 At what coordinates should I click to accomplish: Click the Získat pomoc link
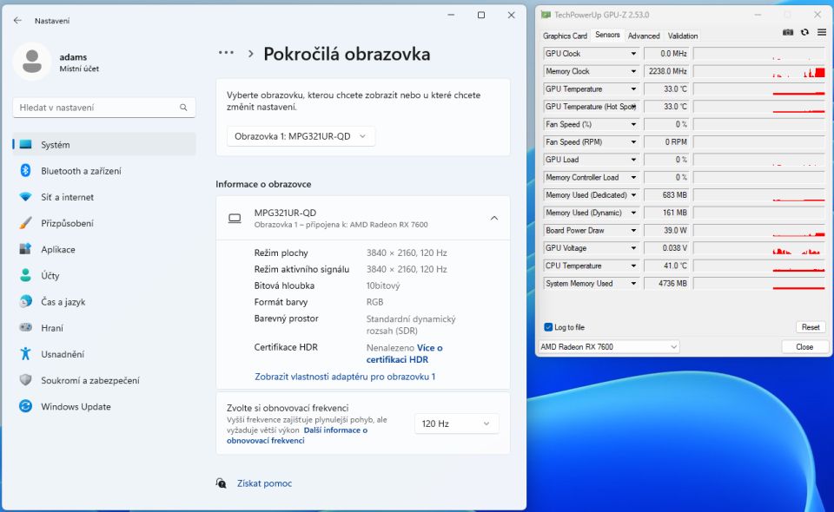(264, 483)
